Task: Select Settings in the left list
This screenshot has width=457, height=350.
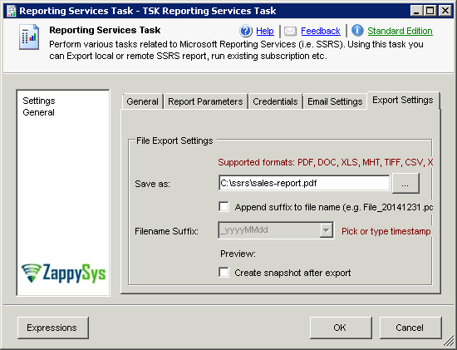Action: pos(39,101)
